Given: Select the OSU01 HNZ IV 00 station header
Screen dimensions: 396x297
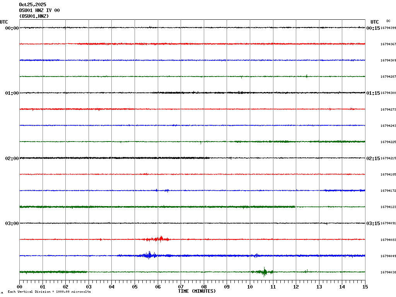Looking at the screenshot, I should 39,10.
